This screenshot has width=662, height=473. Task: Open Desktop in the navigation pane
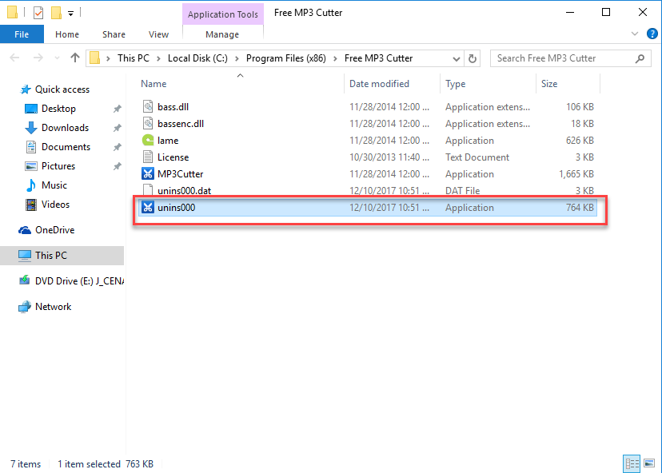(58, 109)
